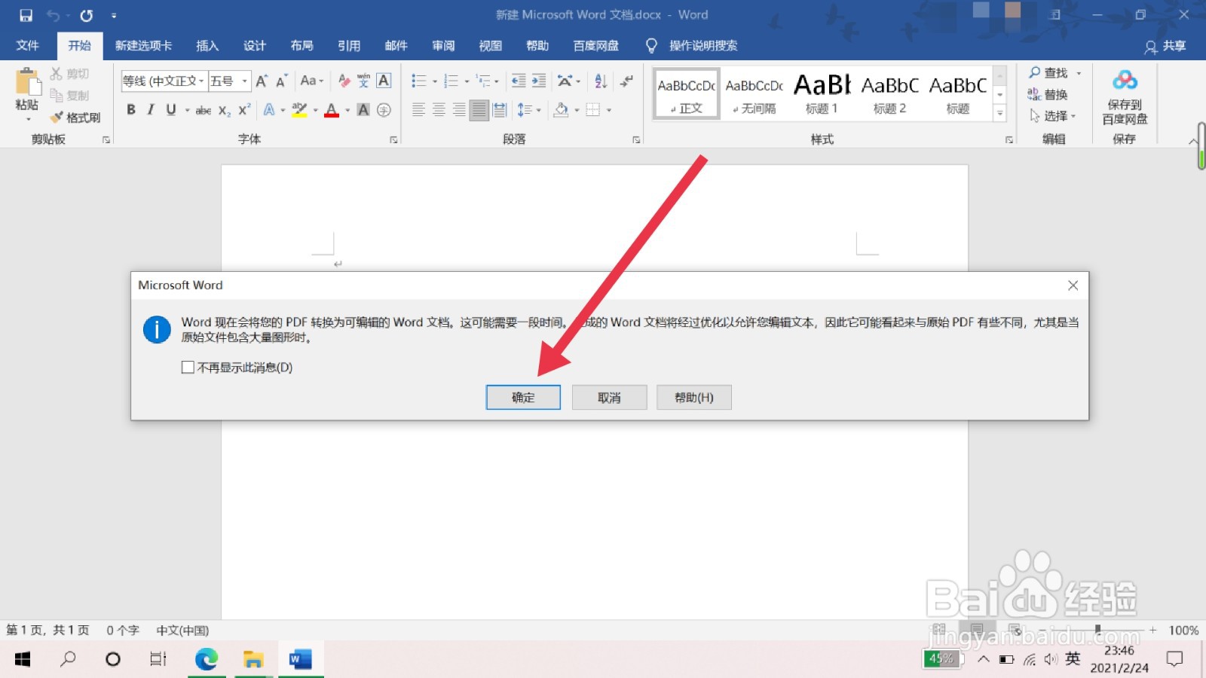
Task: Toggle Strikethrough formatting
Action: [x=204, y=110]
